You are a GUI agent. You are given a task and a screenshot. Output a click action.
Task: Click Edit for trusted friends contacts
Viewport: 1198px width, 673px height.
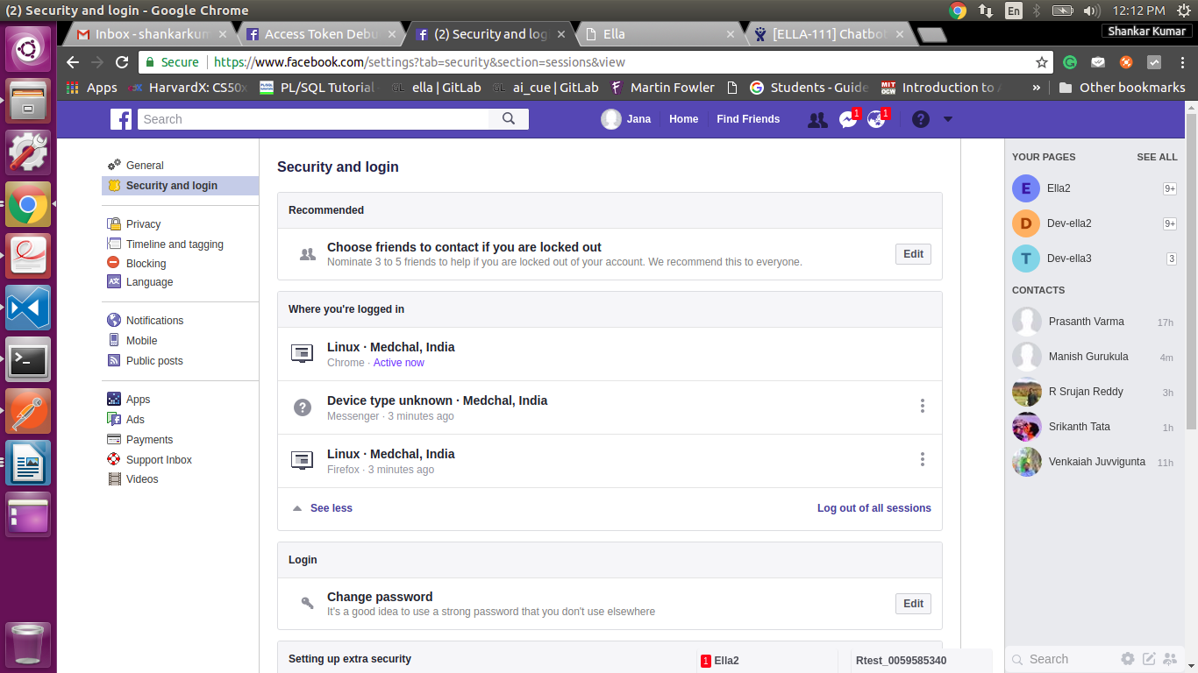pos(913,254)
